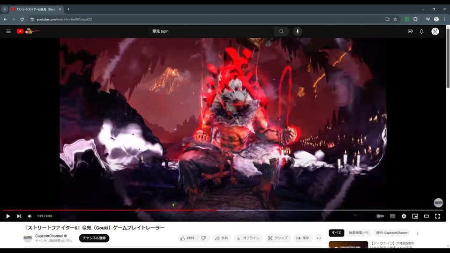Open the player settings gear
The image size is (450, 253).
[x=404, y=216]
